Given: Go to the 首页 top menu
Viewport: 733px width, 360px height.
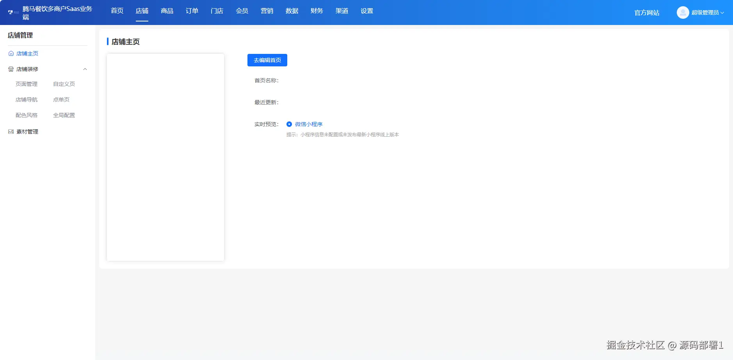Looking at the screenshot, I should click(117, 11).
